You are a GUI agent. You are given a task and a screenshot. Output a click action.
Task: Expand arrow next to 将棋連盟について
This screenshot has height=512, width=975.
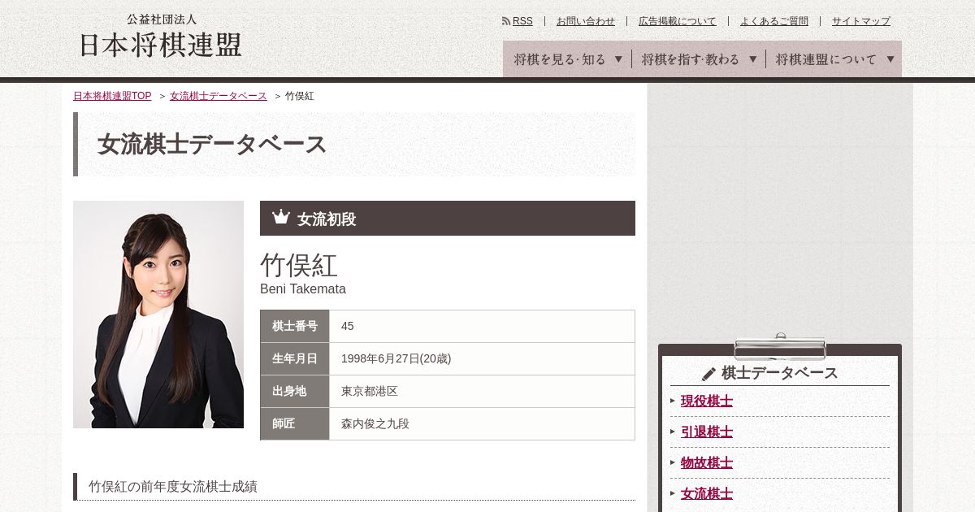click(890, 59)
